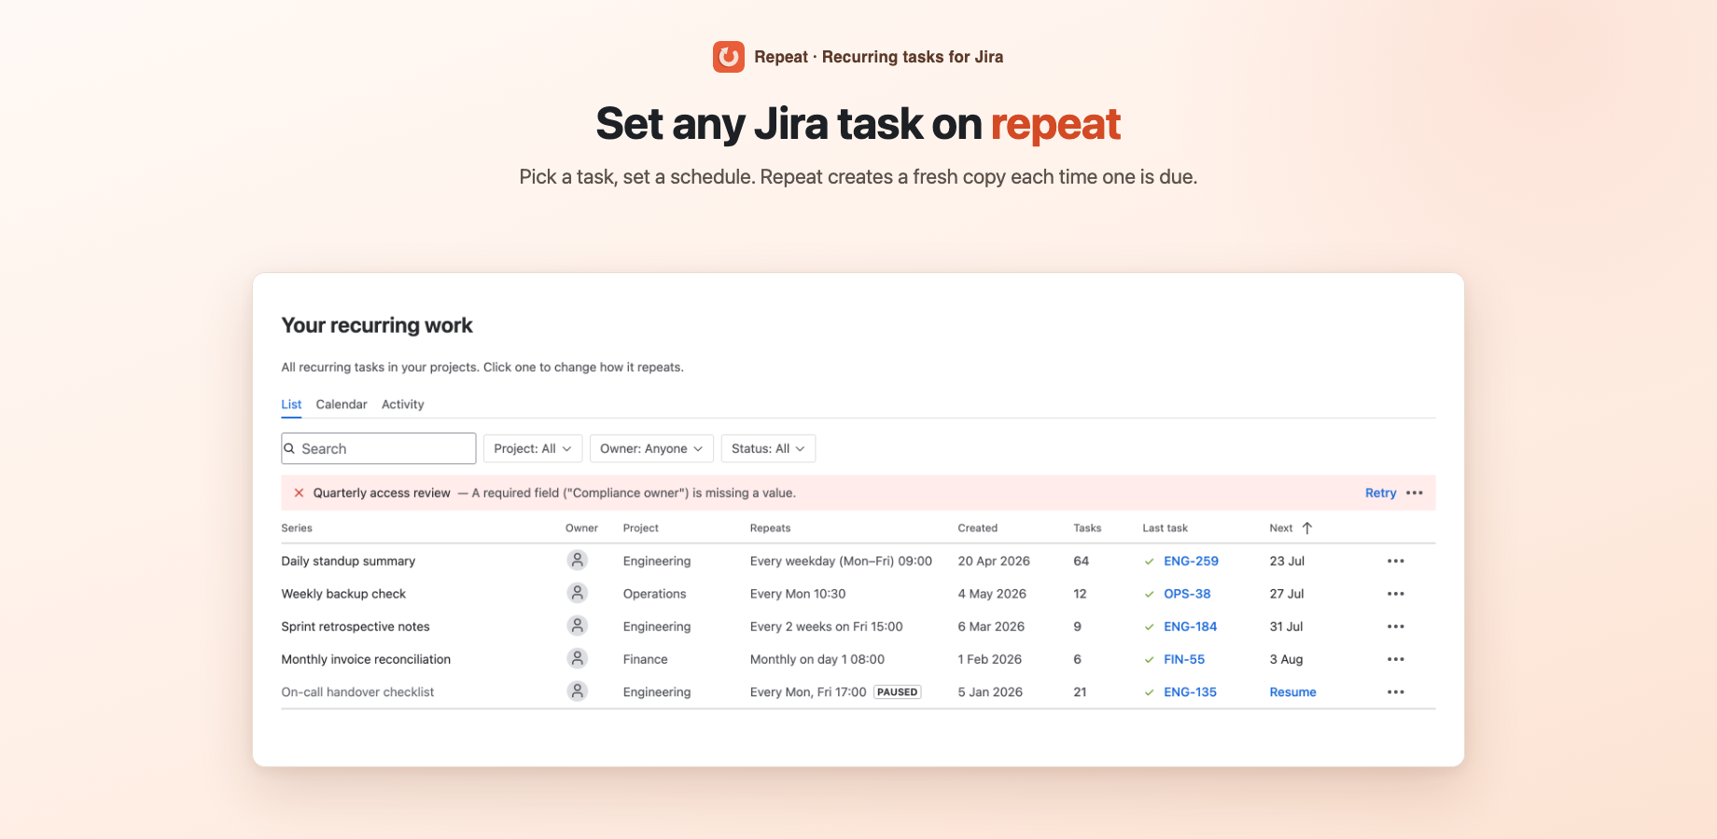Image resolution: width=1717 pixels, height=839 pixels.
Task: Click owner avatar for Monthly invoice reconciliation
Action: coord(578,658)
